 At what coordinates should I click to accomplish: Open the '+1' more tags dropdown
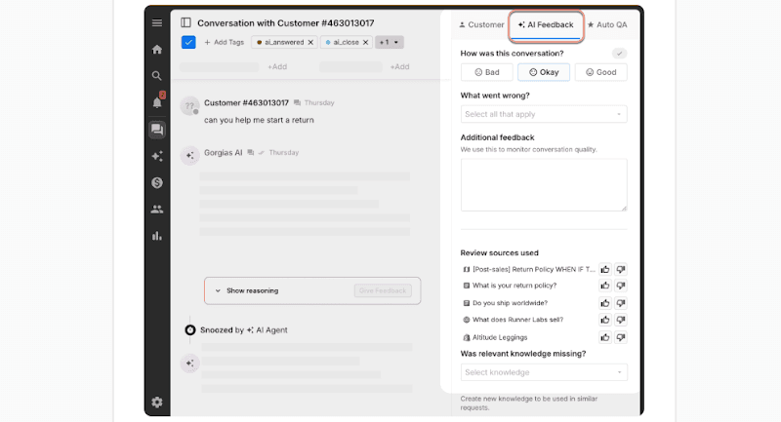[389, 42]
